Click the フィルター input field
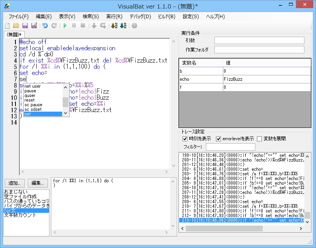The height and width of the screenshot is (248, 316). (x=230, y=147)
